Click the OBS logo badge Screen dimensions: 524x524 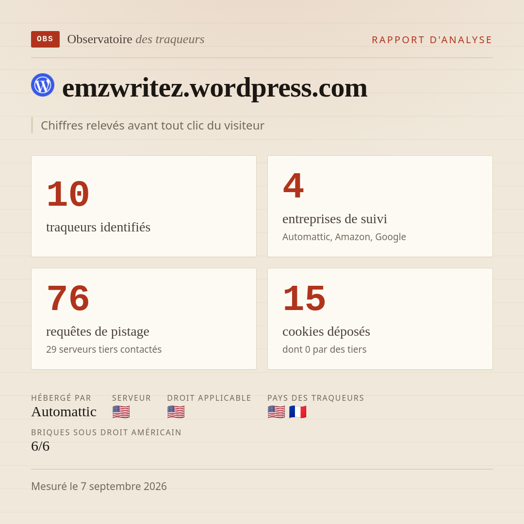(x=45, y=39)
